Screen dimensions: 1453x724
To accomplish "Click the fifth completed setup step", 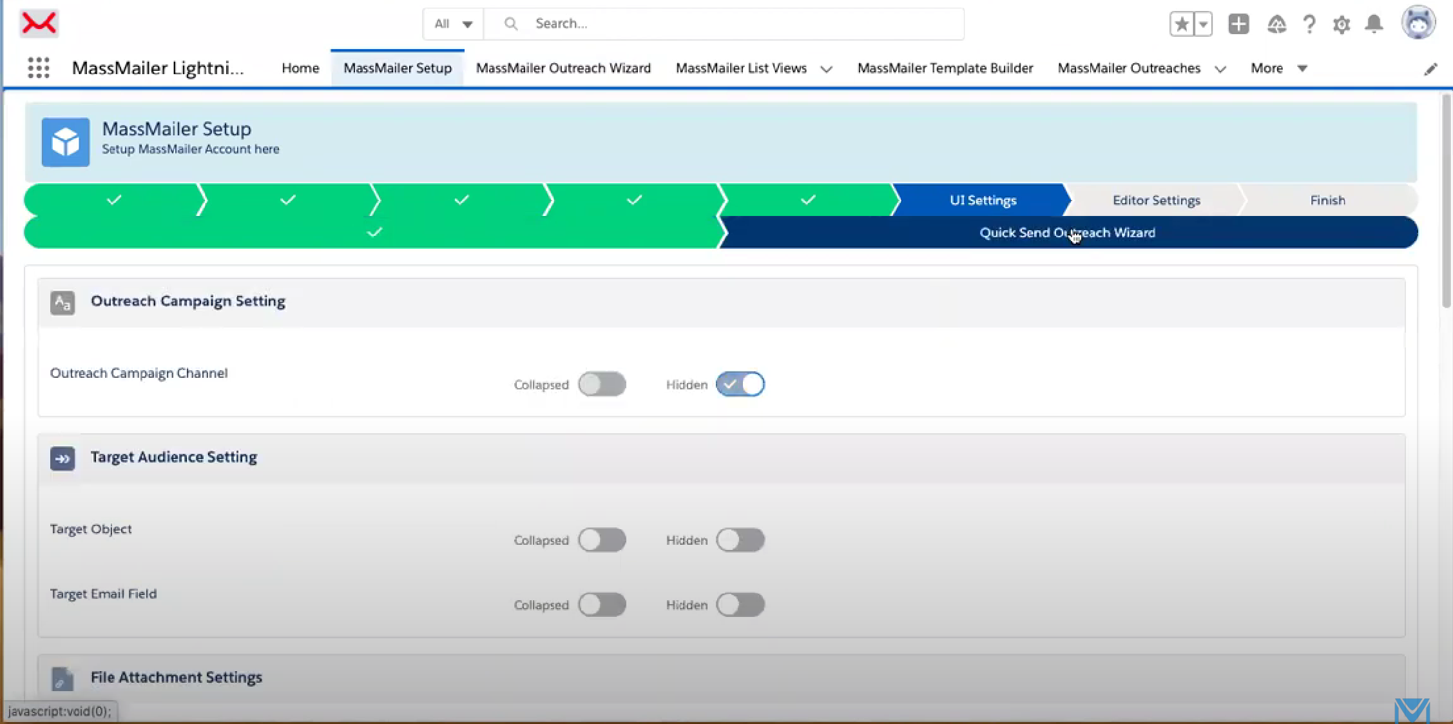I will point(808,200).
